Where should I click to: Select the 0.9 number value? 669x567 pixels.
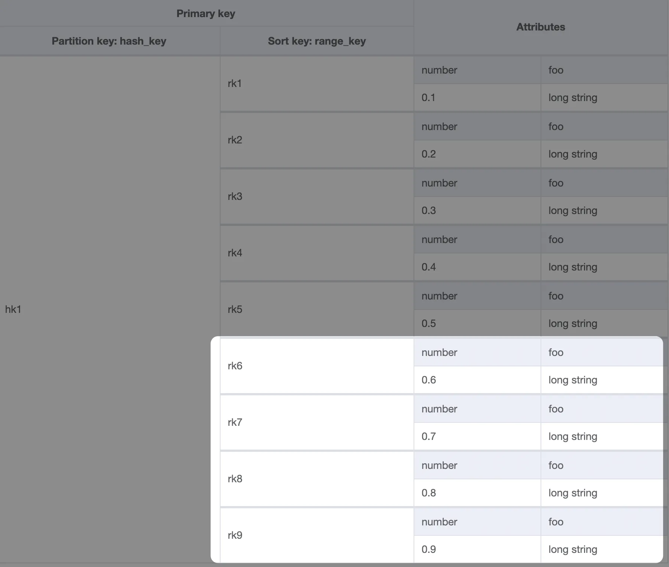[429, 550]
